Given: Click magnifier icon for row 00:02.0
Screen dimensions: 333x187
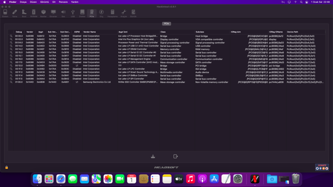Looking at the screenshot, I should [x=11, y=39].
